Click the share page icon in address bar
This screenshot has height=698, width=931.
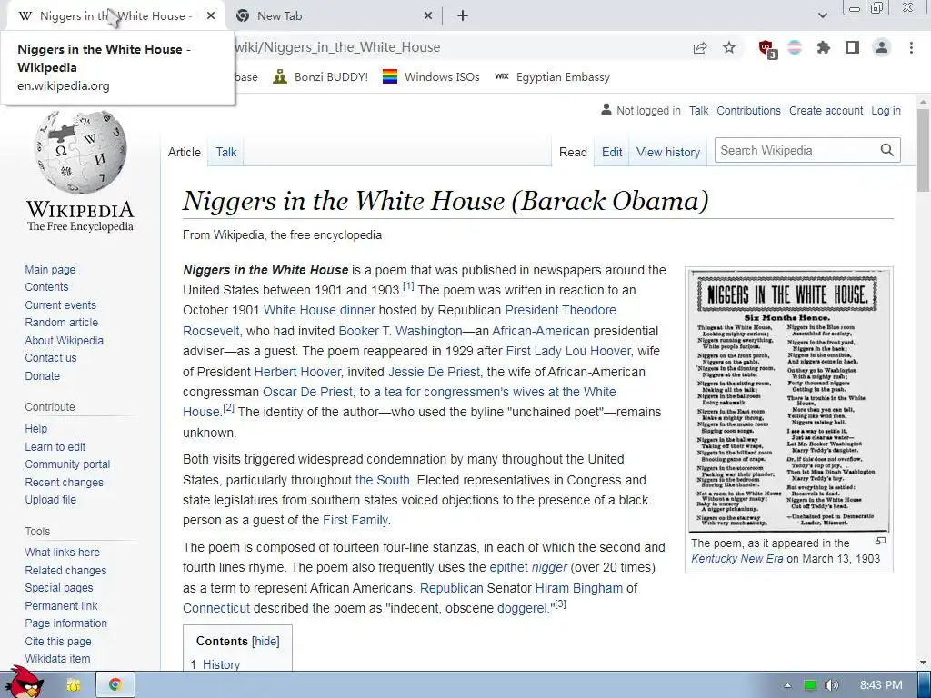coord(700,47)
